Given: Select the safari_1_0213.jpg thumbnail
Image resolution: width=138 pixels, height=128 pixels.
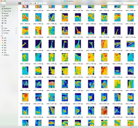Looking at the screenshot, I should 117,84.
